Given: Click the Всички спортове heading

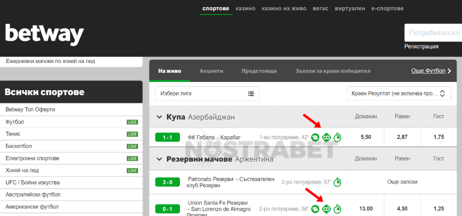Looking at the screenshot, I should pyautogui.click(x=45, y=92).
